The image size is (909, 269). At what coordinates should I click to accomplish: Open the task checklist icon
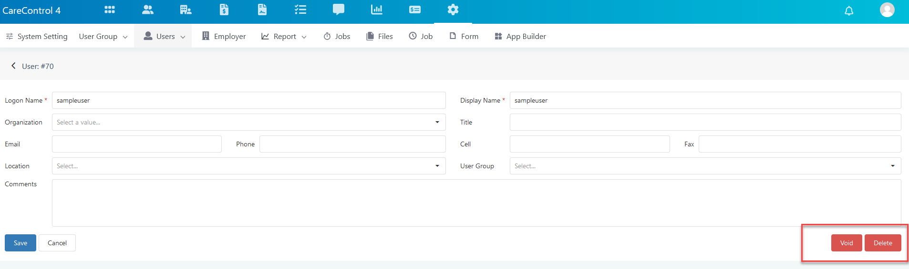point(300,10)
